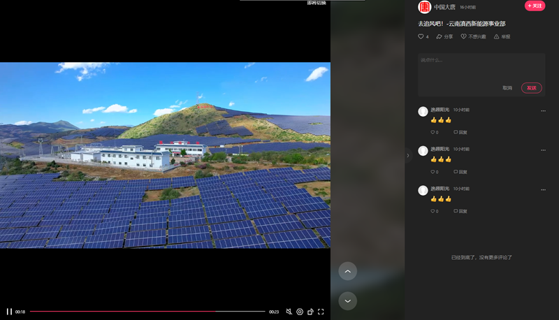Click the video progress bar

coord(147,312)
